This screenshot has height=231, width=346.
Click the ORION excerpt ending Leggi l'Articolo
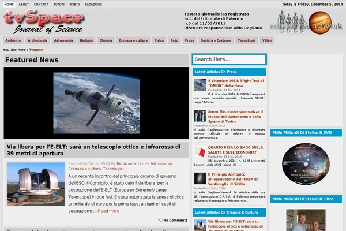230,98
